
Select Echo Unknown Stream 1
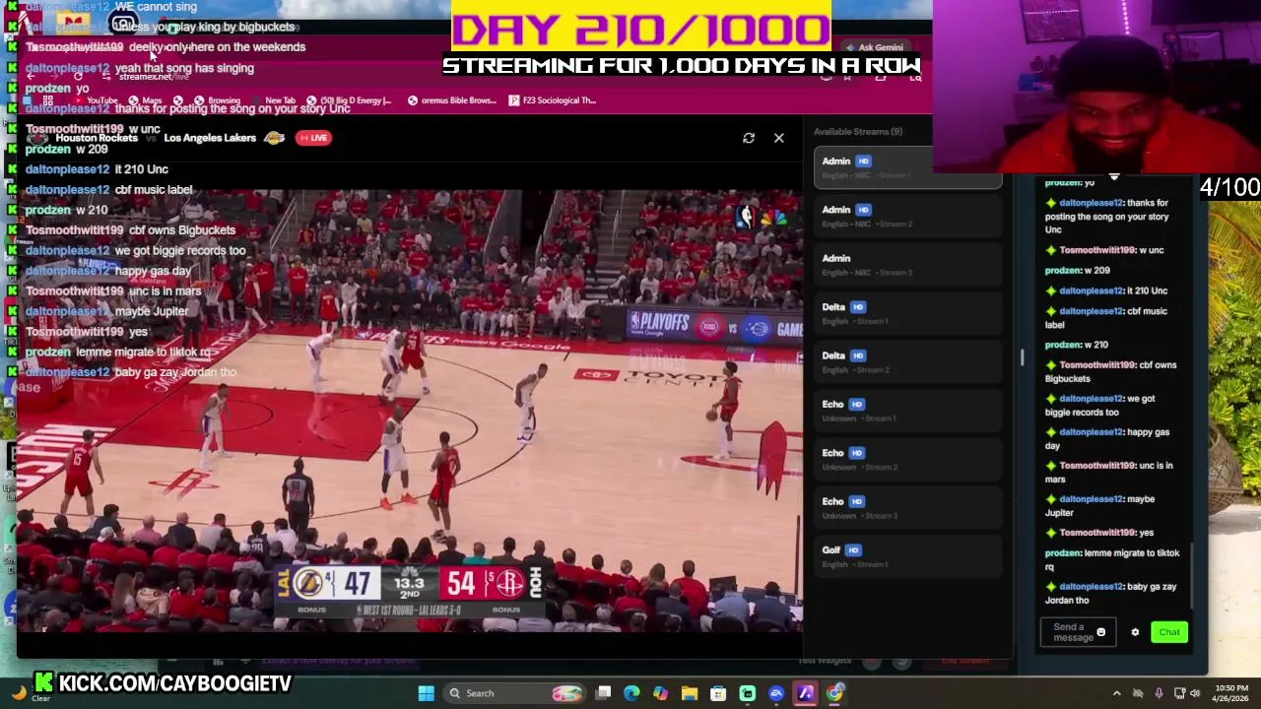coord(908,411)
